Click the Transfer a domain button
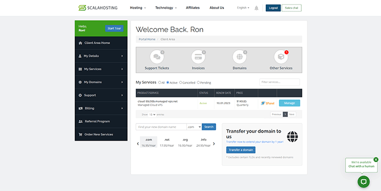Viewport: 381px width, 191px height. tap(241, 150)
